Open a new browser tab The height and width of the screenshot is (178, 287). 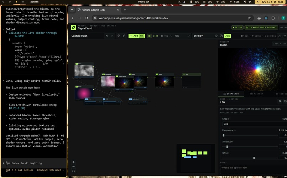coord(125,10)
